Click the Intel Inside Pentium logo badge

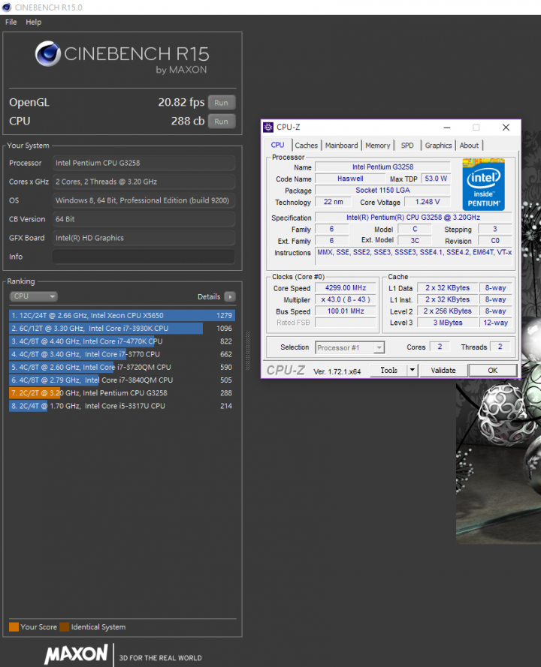coord(483,184)
